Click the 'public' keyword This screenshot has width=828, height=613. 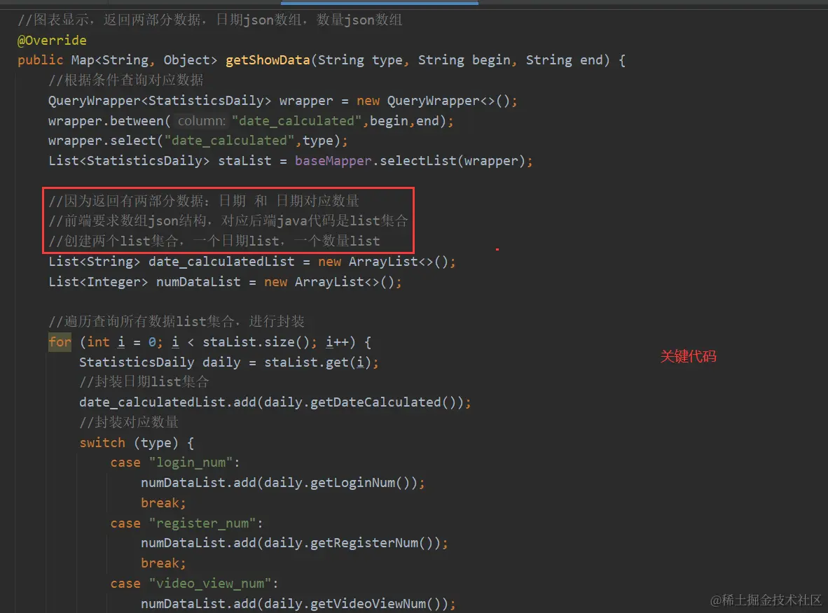[40, 60]
